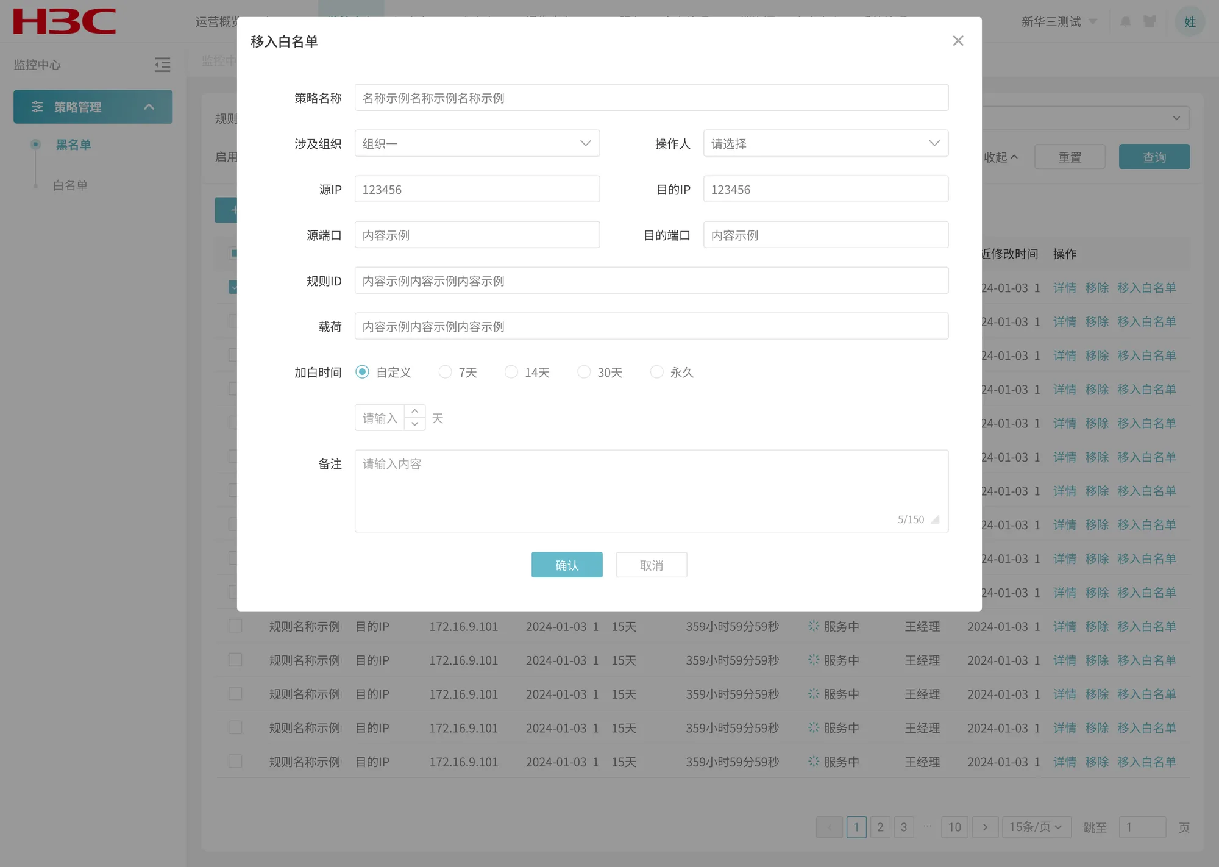The image size is (1219, 867).
Task: Increase the custom days stepper
Action: coord(414,411)
